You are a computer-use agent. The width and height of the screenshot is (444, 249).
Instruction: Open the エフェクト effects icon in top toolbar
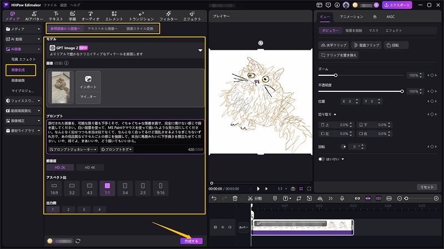point(192,16)
